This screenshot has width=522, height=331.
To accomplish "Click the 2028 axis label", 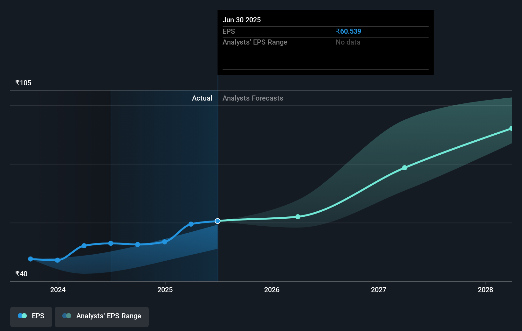I will coord(485,290).
